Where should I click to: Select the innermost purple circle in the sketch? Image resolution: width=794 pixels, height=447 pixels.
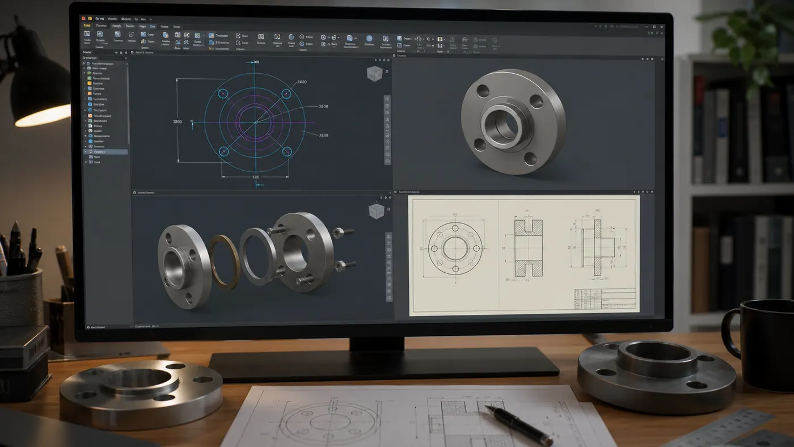(x=255, y=121)
